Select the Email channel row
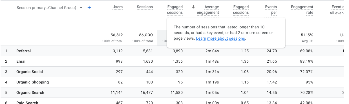The image size is (349, 104). click(172, 61)
